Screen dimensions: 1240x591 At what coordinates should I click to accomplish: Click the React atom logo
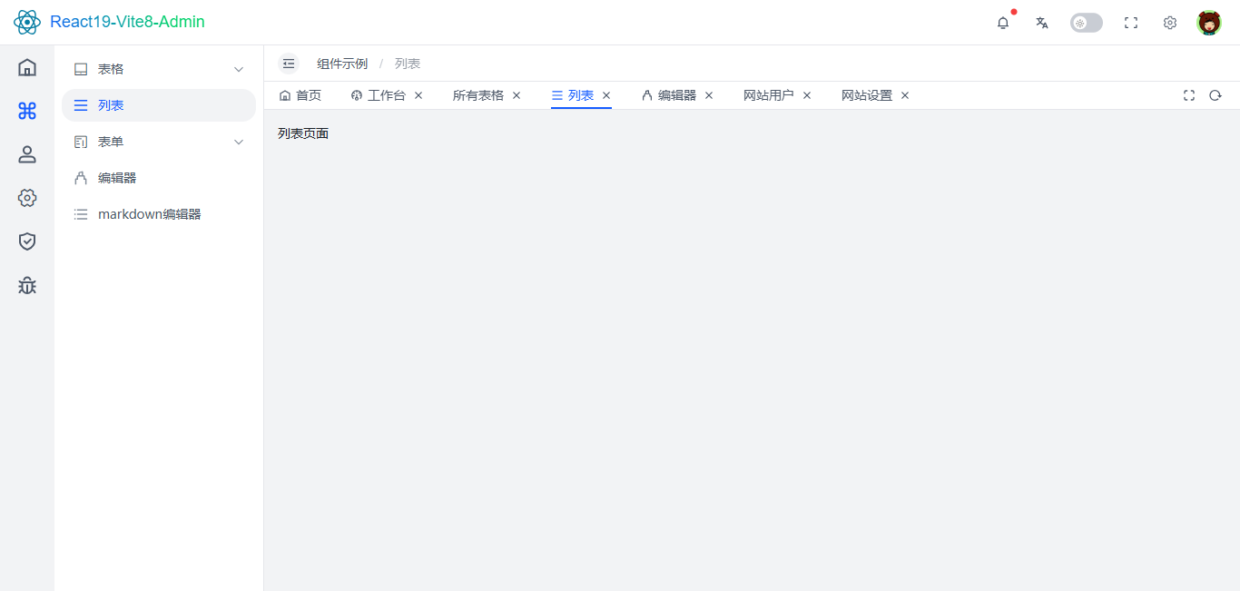pyautogui.click(x=27, y=22)
